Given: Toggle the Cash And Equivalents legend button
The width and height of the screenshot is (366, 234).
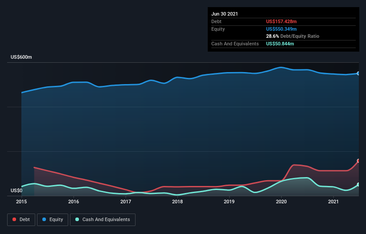Looking at the screenshot, I should click(x=103, y=220).
